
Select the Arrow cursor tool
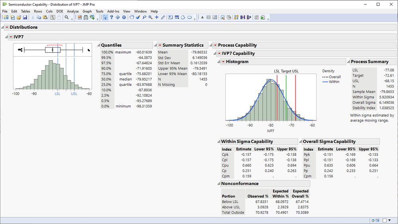(x=105, y=18)
